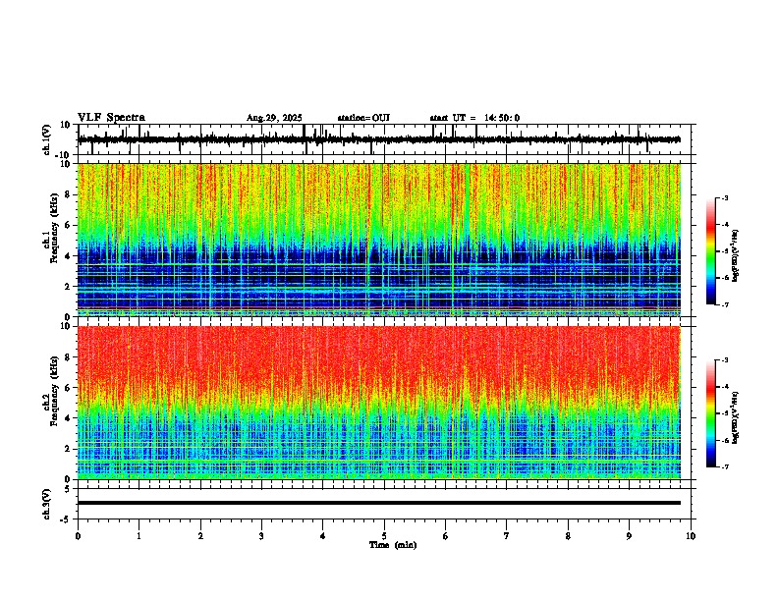Click the "10" tick on the time axis
Screen dimensions: 778x601
(x=691, y=536)
